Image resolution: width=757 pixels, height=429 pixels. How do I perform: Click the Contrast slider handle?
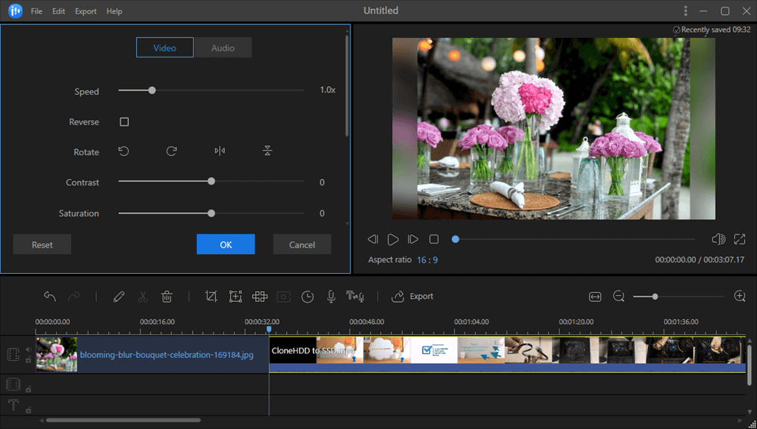coord(211,182)
